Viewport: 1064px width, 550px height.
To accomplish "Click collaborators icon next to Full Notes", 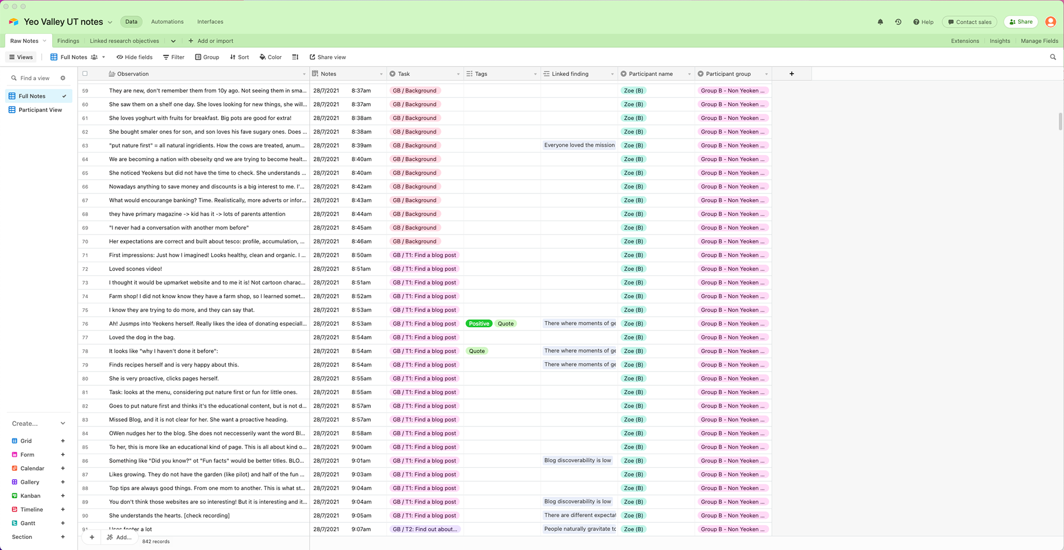I will 94,57.
